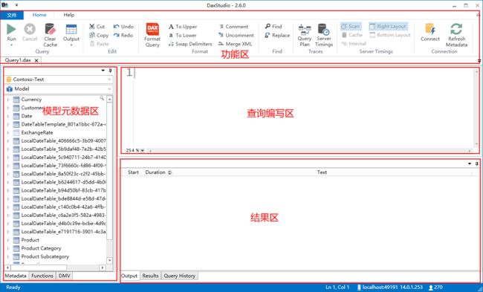Uncomment the selected lines

[236, 35]
